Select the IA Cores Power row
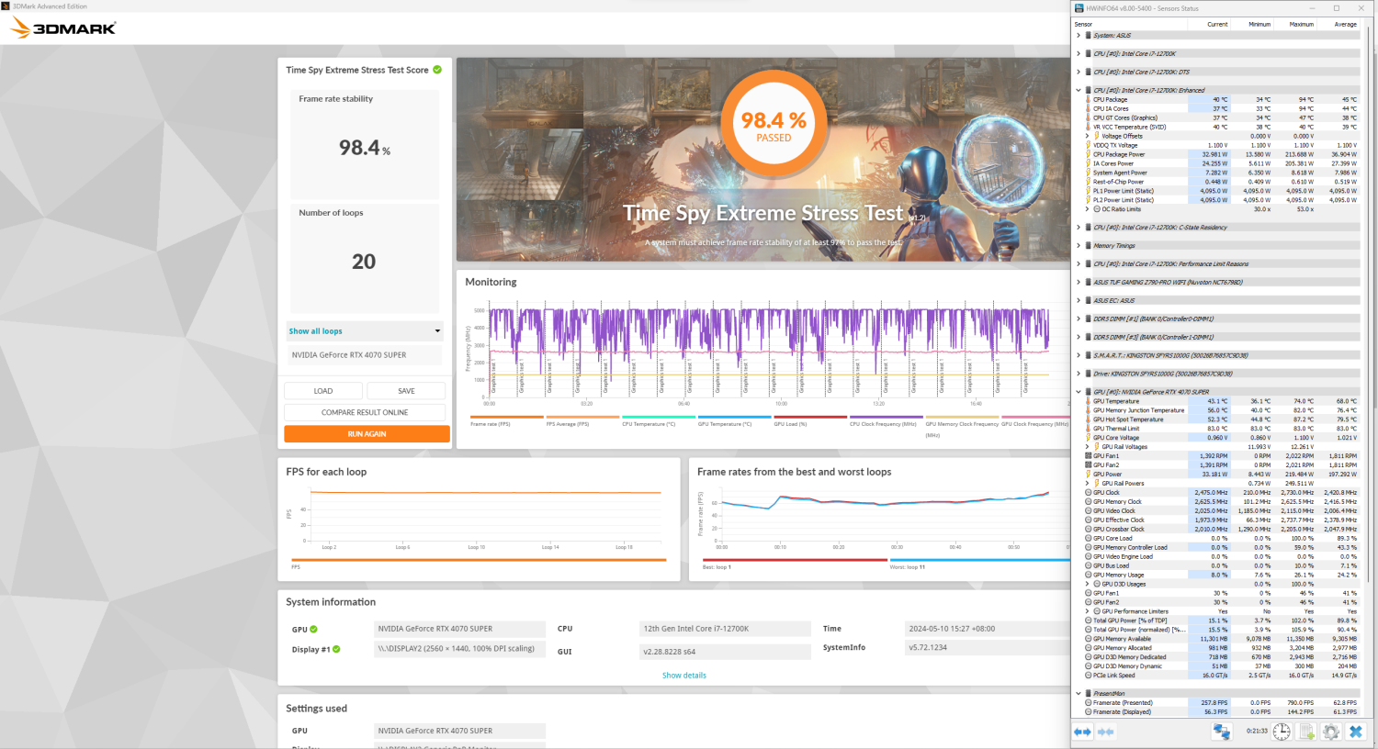 (1222, 163)
